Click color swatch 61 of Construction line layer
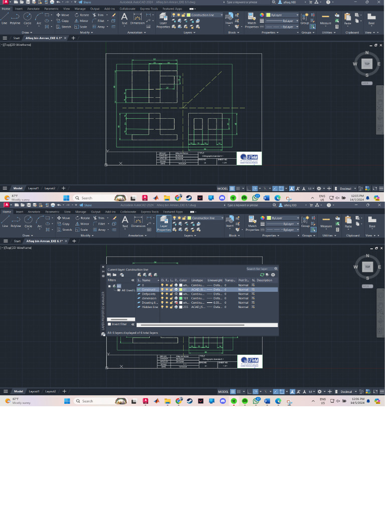The image size is (385, 513). click(180, 290)
